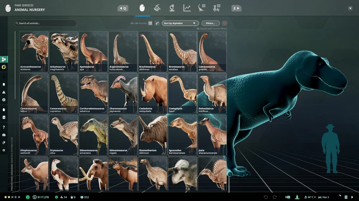
Task: View the animal count 14
Action: tap(64, 197)
